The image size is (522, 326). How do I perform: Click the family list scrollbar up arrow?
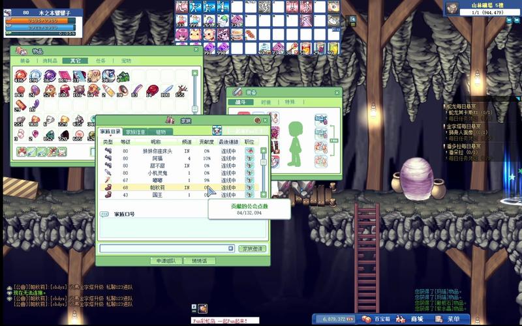tap(264, 151)
